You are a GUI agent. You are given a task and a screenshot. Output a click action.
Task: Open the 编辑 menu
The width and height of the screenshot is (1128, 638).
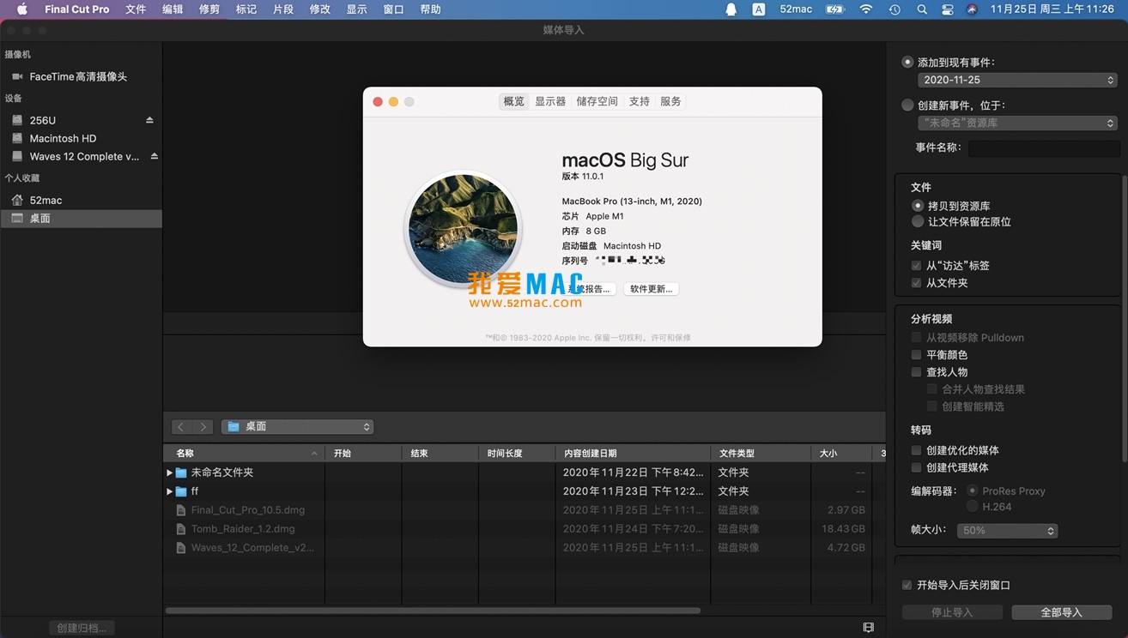click(x=173, y=9)
